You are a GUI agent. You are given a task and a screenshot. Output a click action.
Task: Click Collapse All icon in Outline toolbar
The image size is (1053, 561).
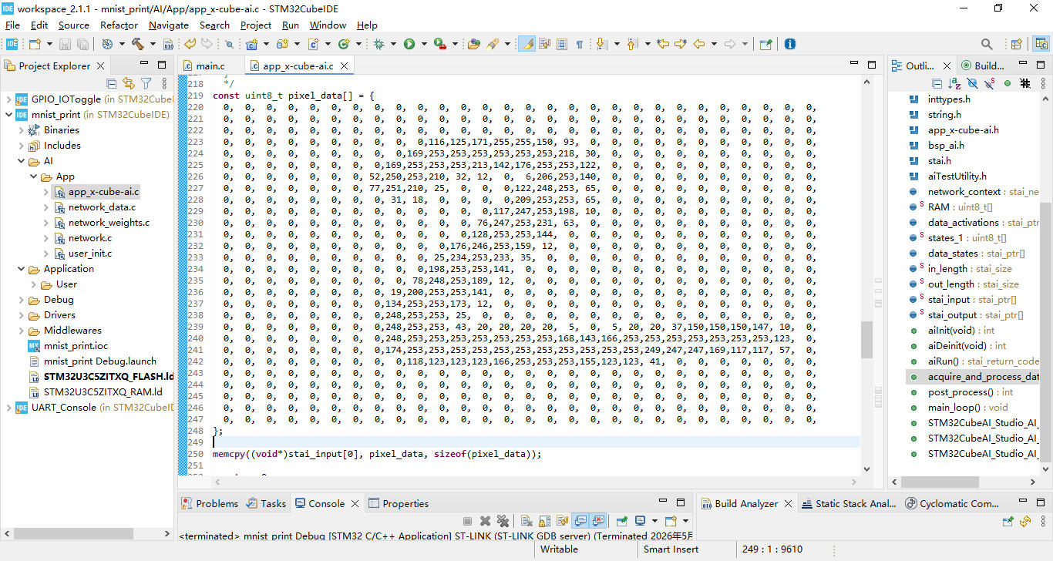coord(937,83)
